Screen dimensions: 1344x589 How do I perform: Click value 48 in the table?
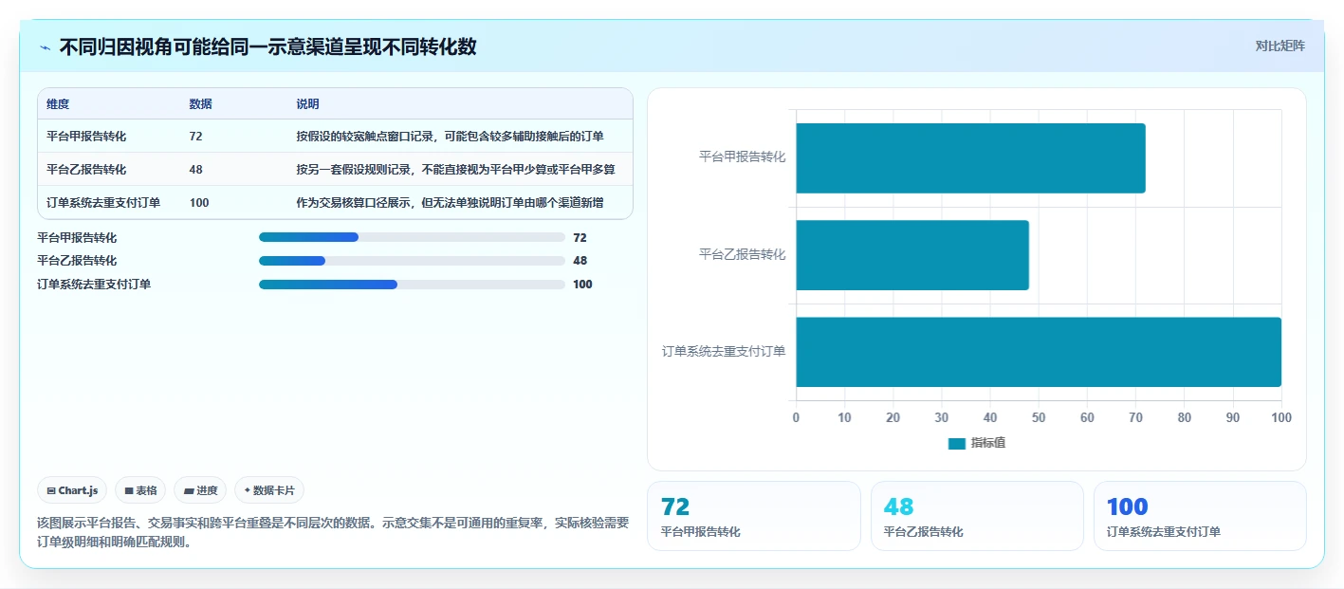[x=196, y=170]
